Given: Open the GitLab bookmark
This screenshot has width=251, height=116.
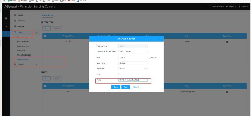Looking at the screenshot, I should 72,1.
